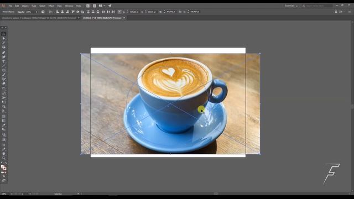Click the search field at top right

point(317,6)
